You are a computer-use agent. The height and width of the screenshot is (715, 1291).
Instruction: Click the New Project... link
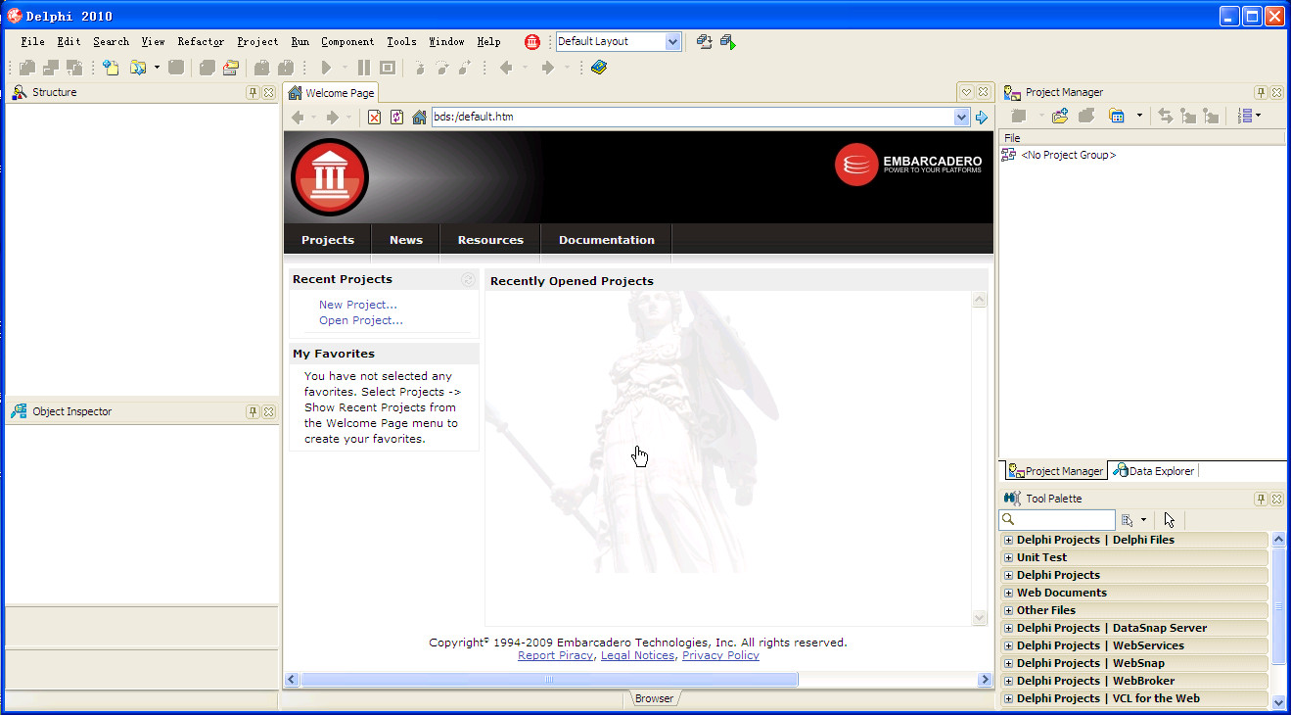tap(357, 305)
